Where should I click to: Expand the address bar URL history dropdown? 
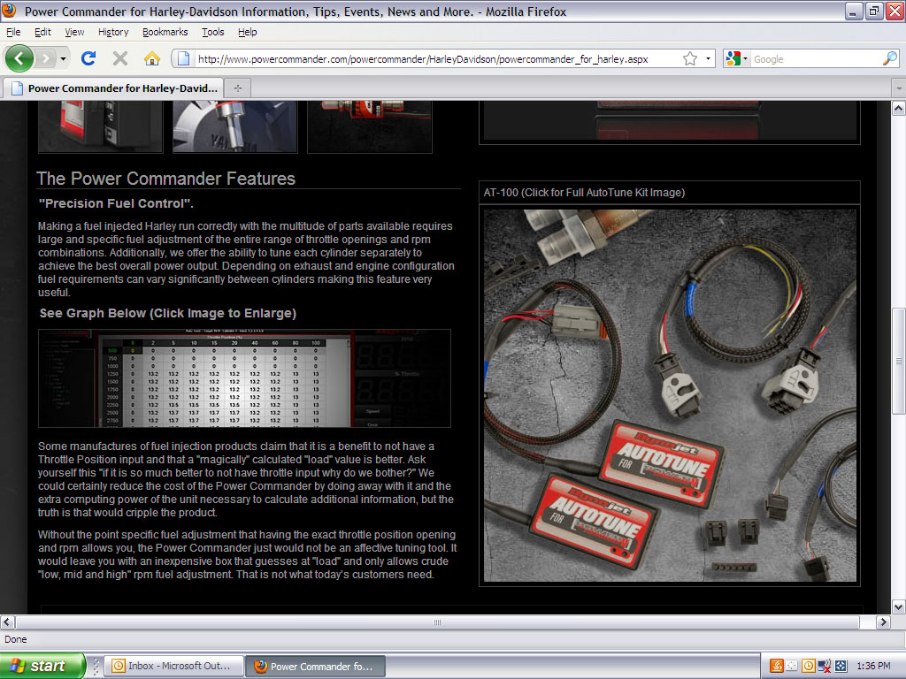click(709, 58)
